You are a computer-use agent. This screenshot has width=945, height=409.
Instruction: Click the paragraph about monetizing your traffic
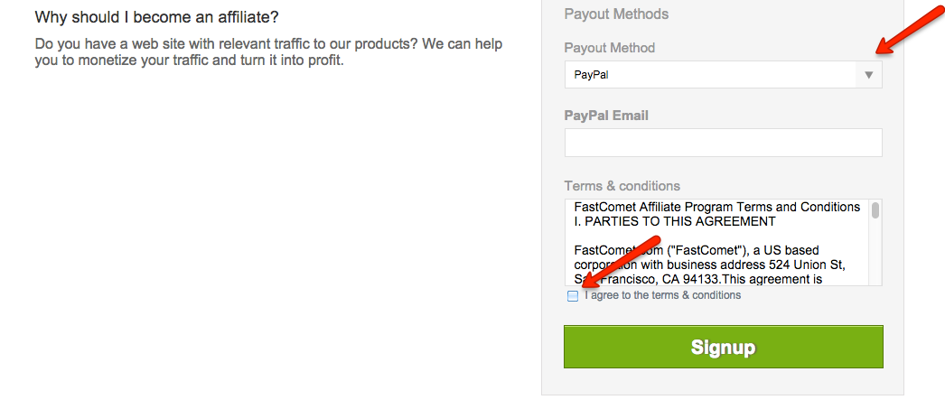[x=268, y=52]
